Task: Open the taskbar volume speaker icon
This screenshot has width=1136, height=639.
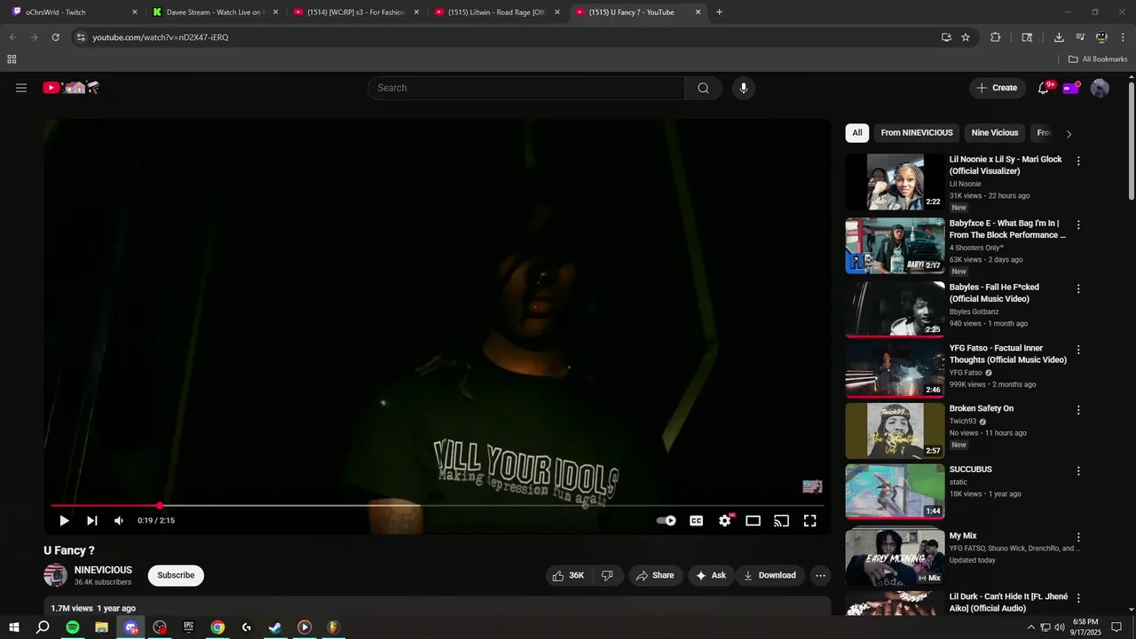Action: (1060, 627)
